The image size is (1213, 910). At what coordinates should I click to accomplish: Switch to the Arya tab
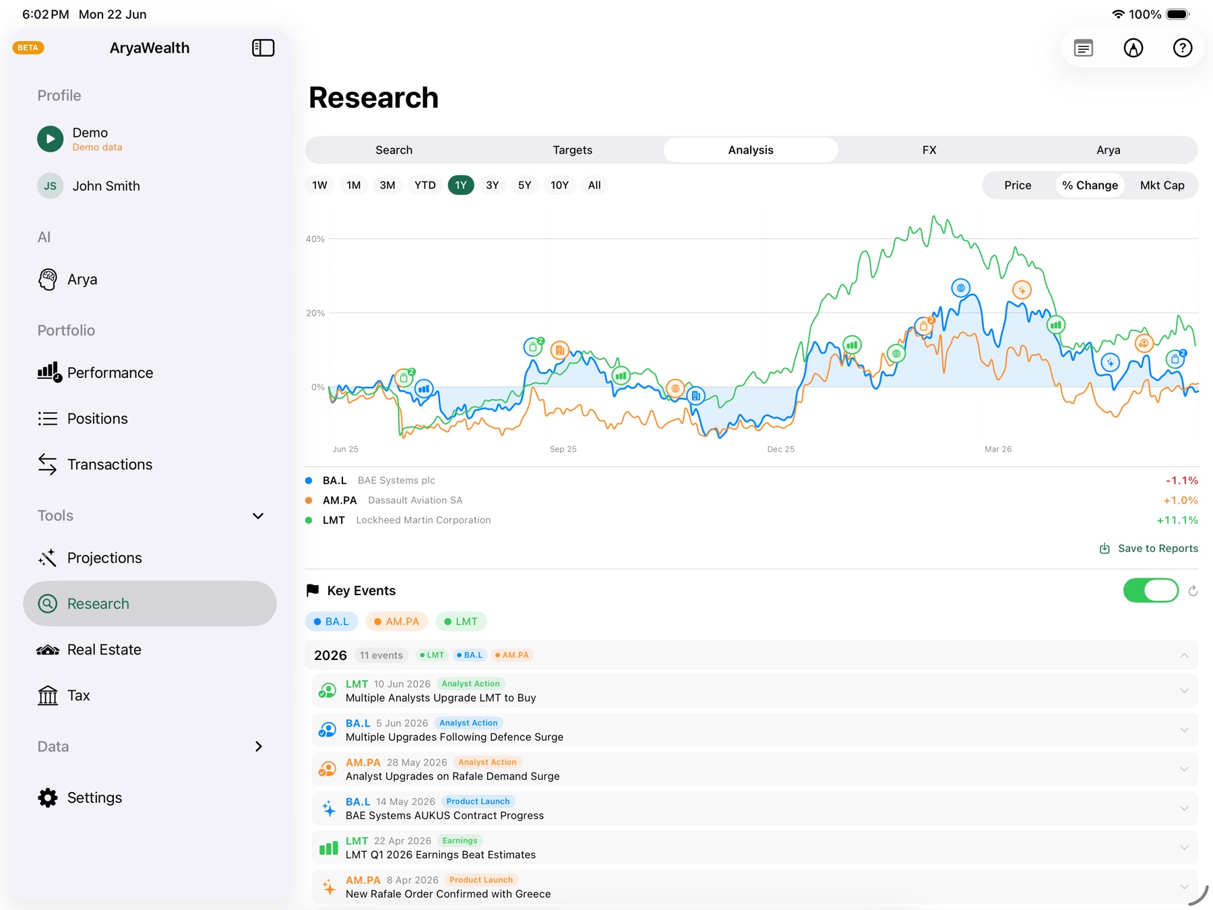[x=1108, y=150]
